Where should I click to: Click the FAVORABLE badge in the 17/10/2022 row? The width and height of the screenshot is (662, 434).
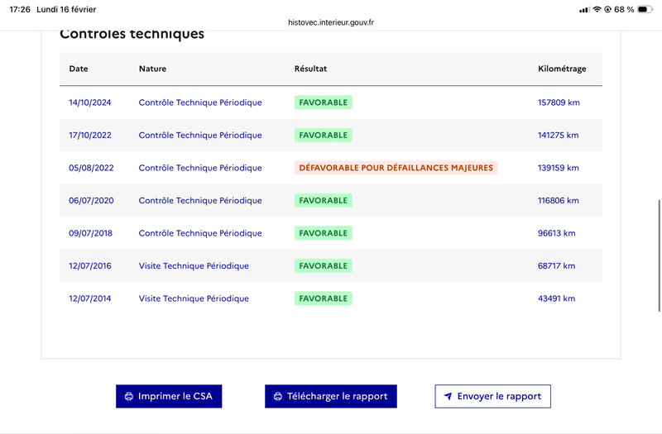[x=323, y=135]
